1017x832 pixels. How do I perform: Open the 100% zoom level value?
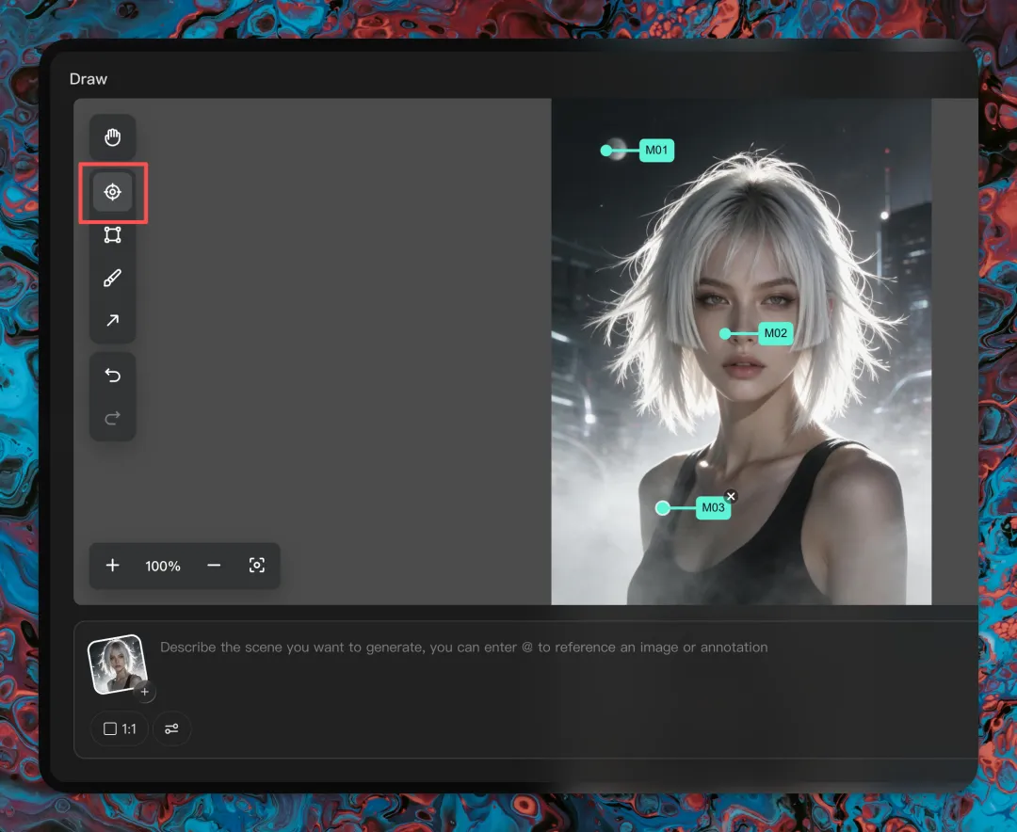[163, 567]
